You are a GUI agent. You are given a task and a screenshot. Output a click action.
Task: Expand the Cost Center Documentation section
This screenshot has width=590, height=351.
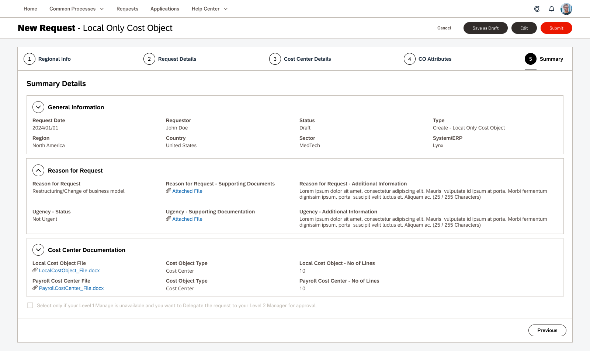38,250
